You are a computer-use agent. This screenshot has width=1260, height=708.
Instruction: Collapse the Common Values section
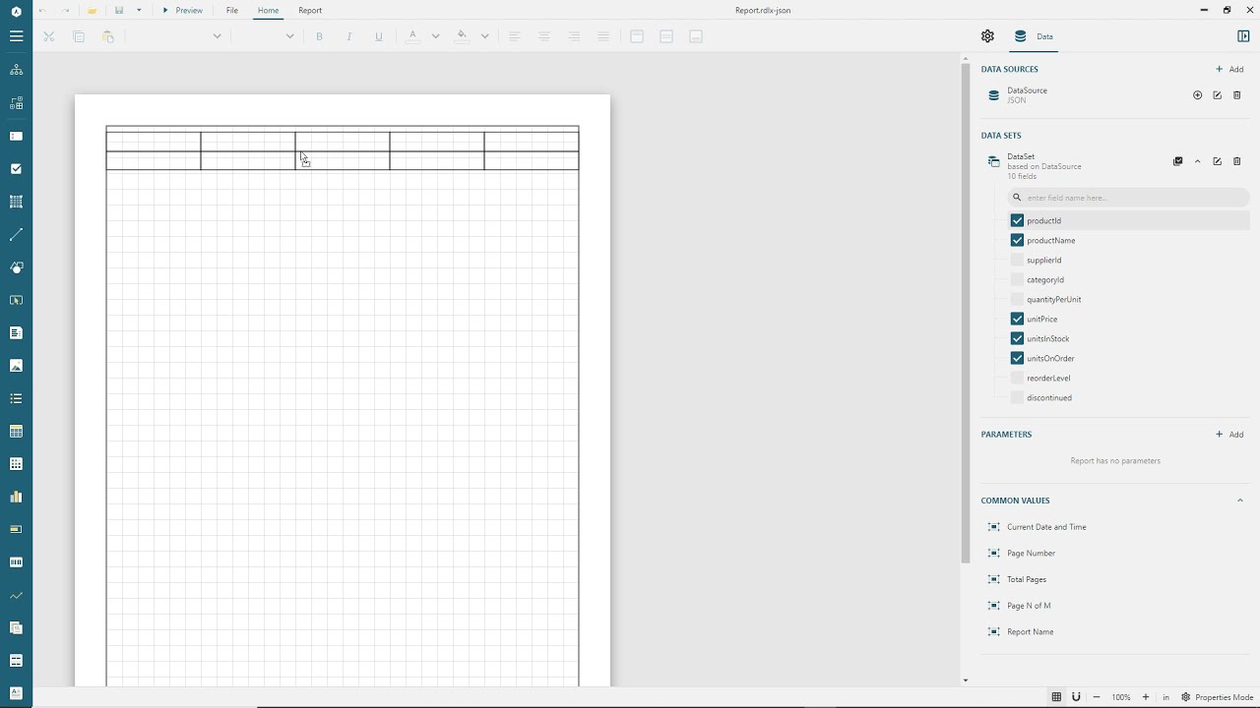pyautogui.click(x=1239, y=501)
